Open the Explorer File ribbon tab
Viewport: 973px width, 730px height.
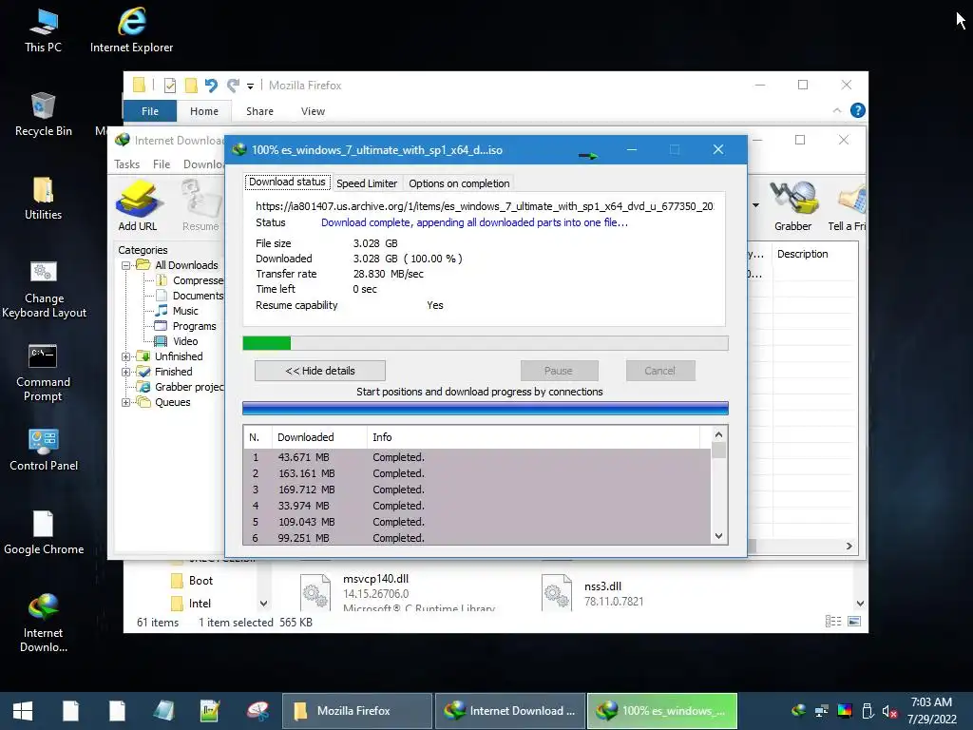pos(149,111)
